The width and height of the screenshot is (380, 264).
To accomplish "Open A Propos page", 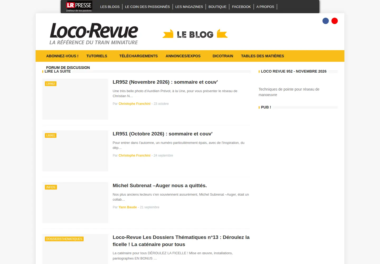I will [265, 7].
